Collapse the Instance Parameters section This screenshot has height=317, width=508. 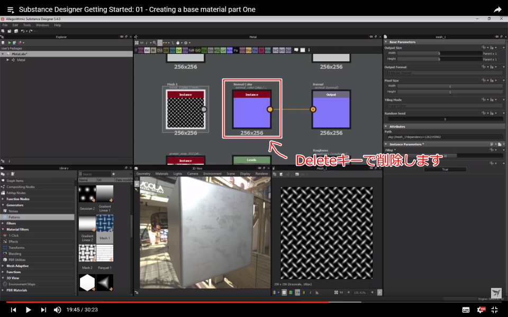386,144
